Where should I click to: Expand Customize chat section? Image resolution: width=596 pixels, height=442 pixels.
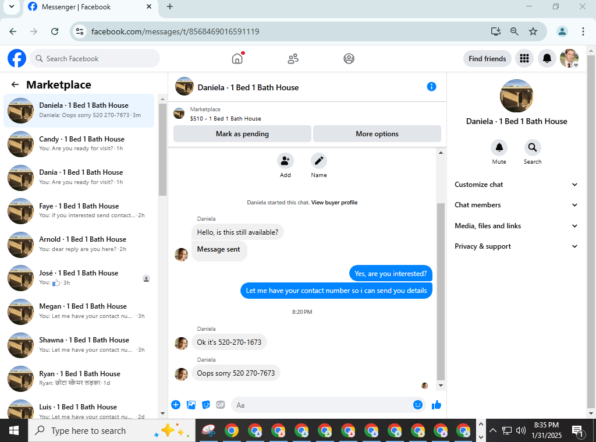pos(516,185)
